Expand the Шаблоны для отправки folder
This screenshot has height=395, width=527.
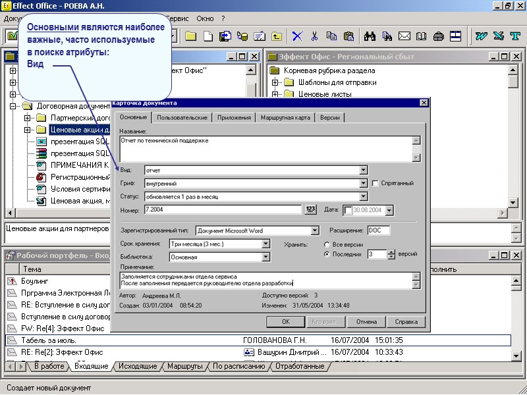pos(275,82)
